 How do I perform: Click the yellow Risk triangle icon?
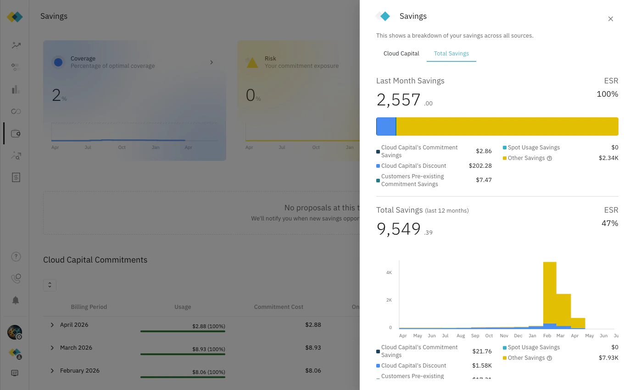252,63
